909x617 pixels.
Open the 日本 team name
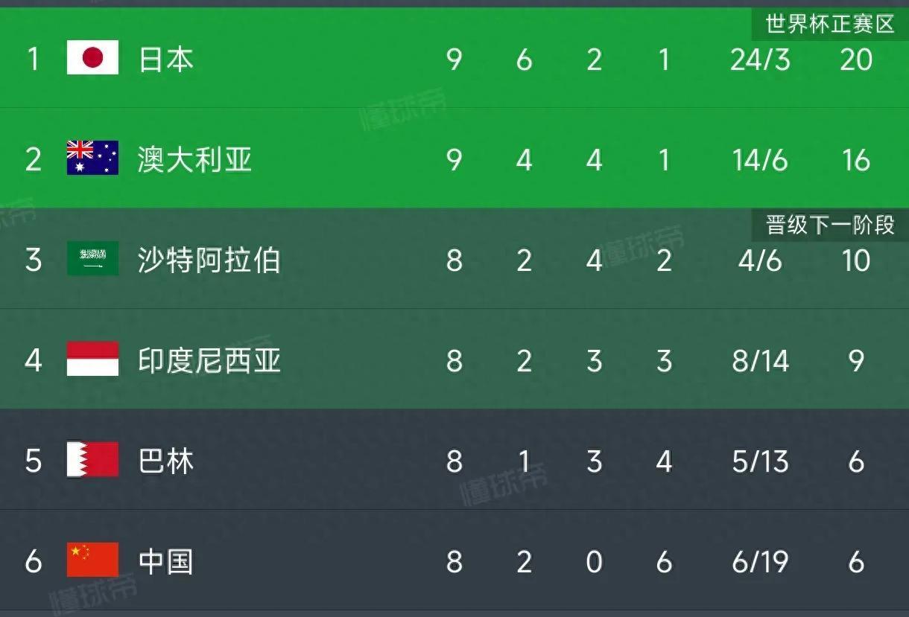click(x=166, y=59)
